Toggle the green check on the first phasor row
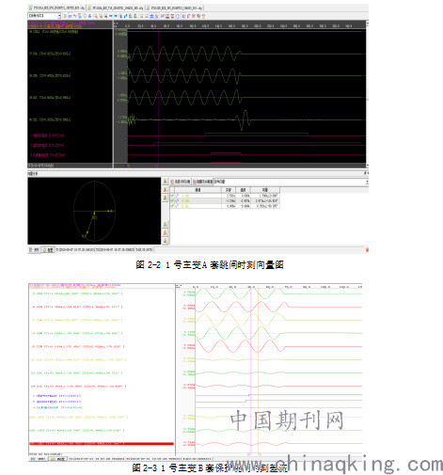Screen dimensions: 443x475 (172, 196)
